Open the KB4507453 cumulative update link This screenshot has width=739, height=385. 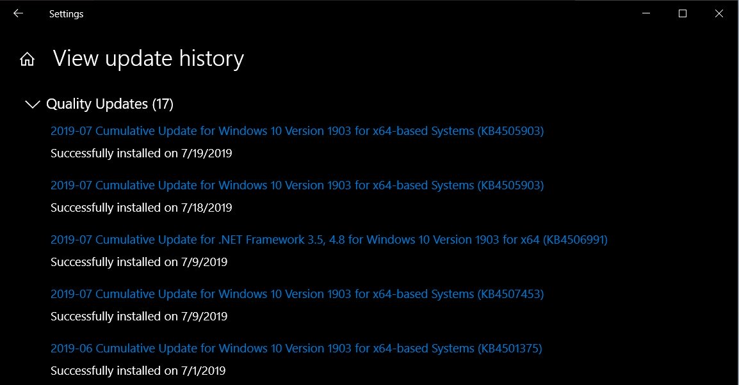tap(297, 294)
